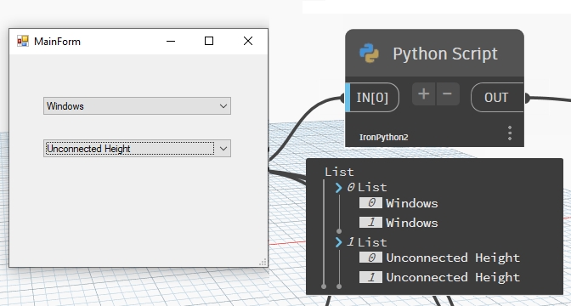The height and width of the screenshot is (306, 571).
Task: Click the root List label in preview
Action: 339,172
